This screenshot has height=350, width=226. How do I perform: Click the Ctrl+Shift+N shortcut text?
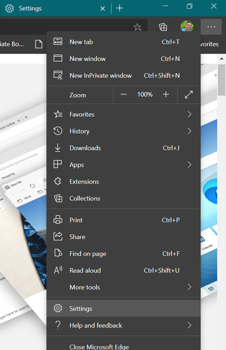(162, 76)
